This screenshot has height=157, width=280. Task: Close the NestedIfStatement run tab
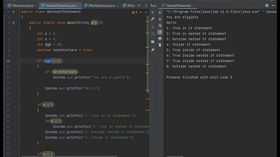[193, 6]
